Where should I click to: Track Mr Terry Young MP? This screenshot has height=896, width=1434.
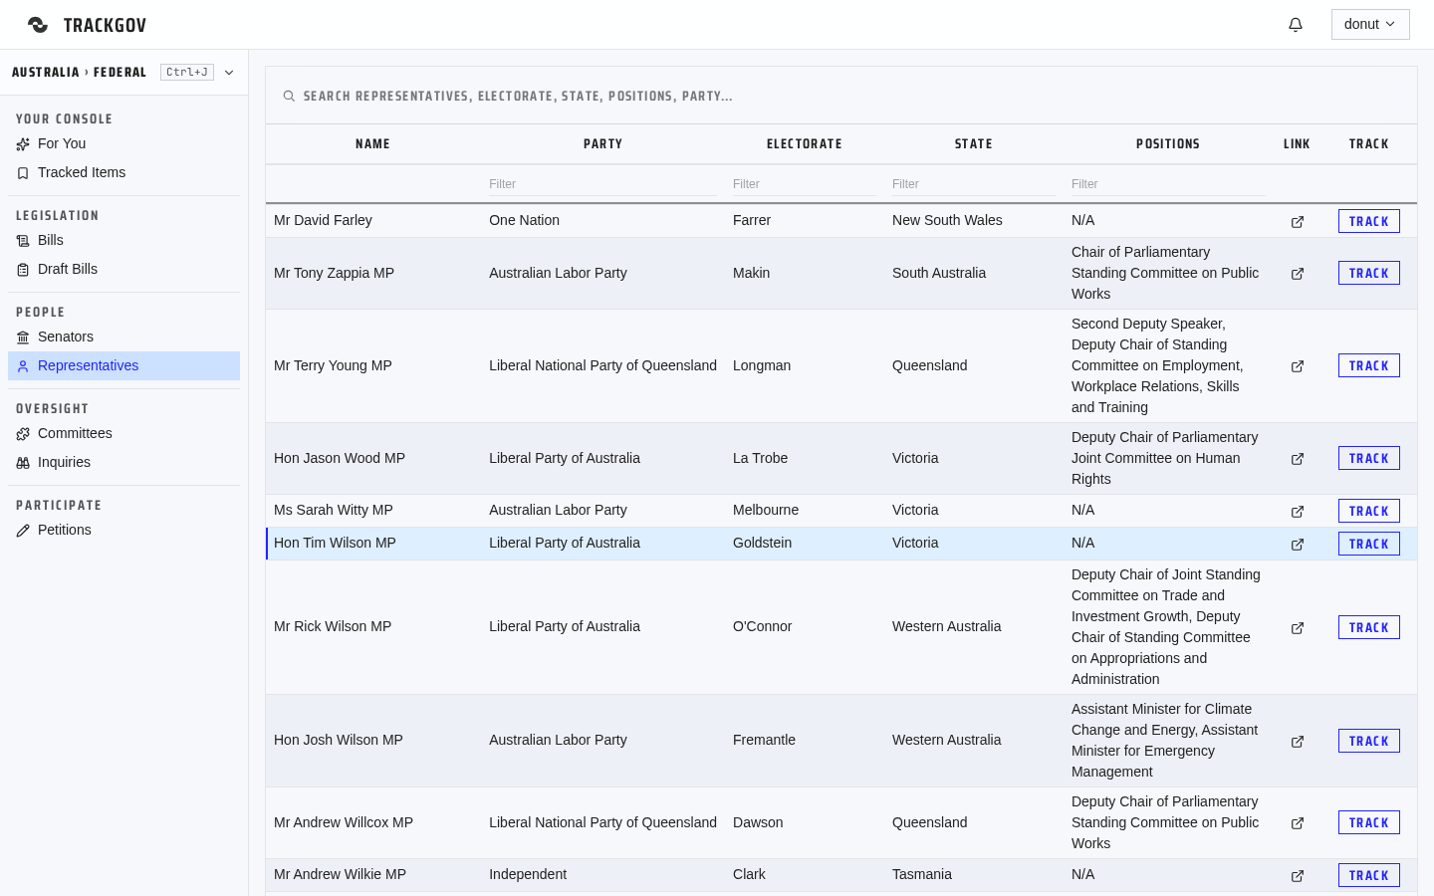(1369, 365)
